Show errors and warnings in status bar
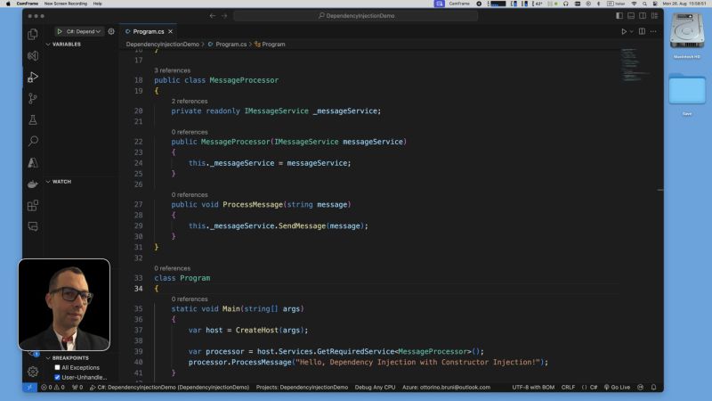Viewport: 712px width, 401px height. 53,388
